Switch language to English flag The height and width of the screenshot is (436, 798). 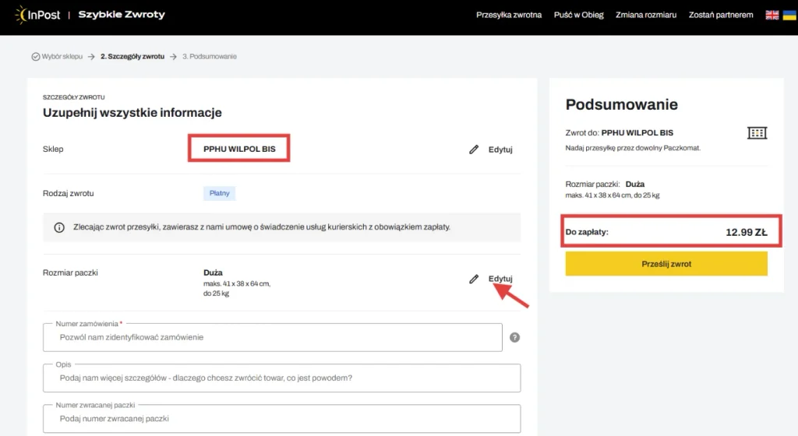[x=772, y=16]
